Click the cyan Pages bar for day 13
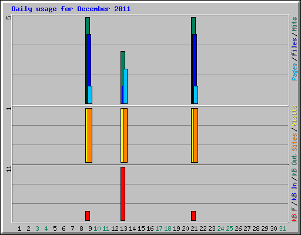This screenshot has height=235, width=301. pyautogui.click(x=125, y=86)
